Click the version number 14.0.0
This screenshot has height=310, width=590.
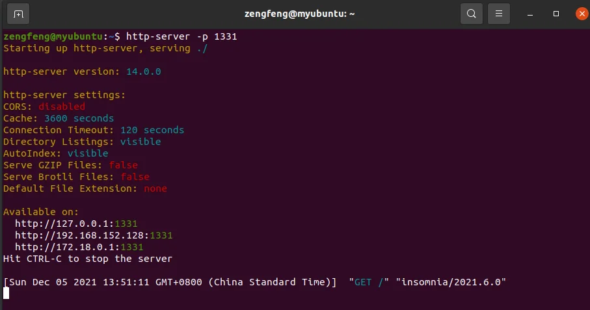point(143,71)
